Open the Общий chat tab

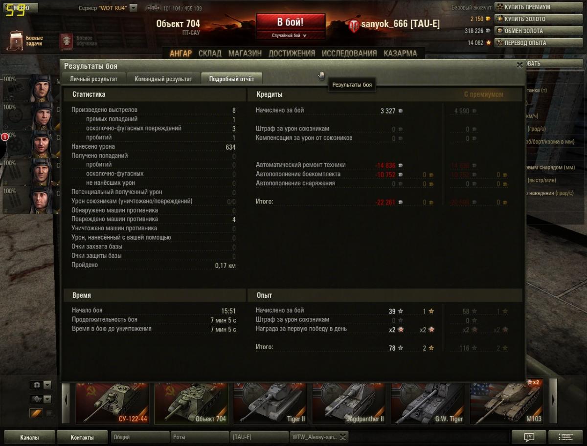[x=139, y=437]
